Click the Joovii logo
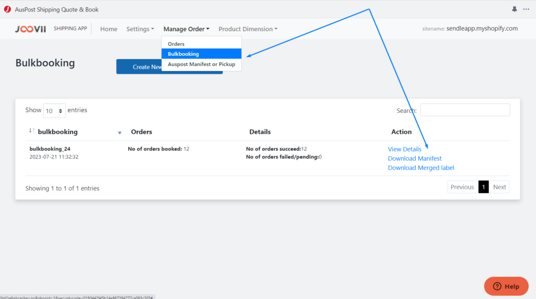 pos(30,29)
